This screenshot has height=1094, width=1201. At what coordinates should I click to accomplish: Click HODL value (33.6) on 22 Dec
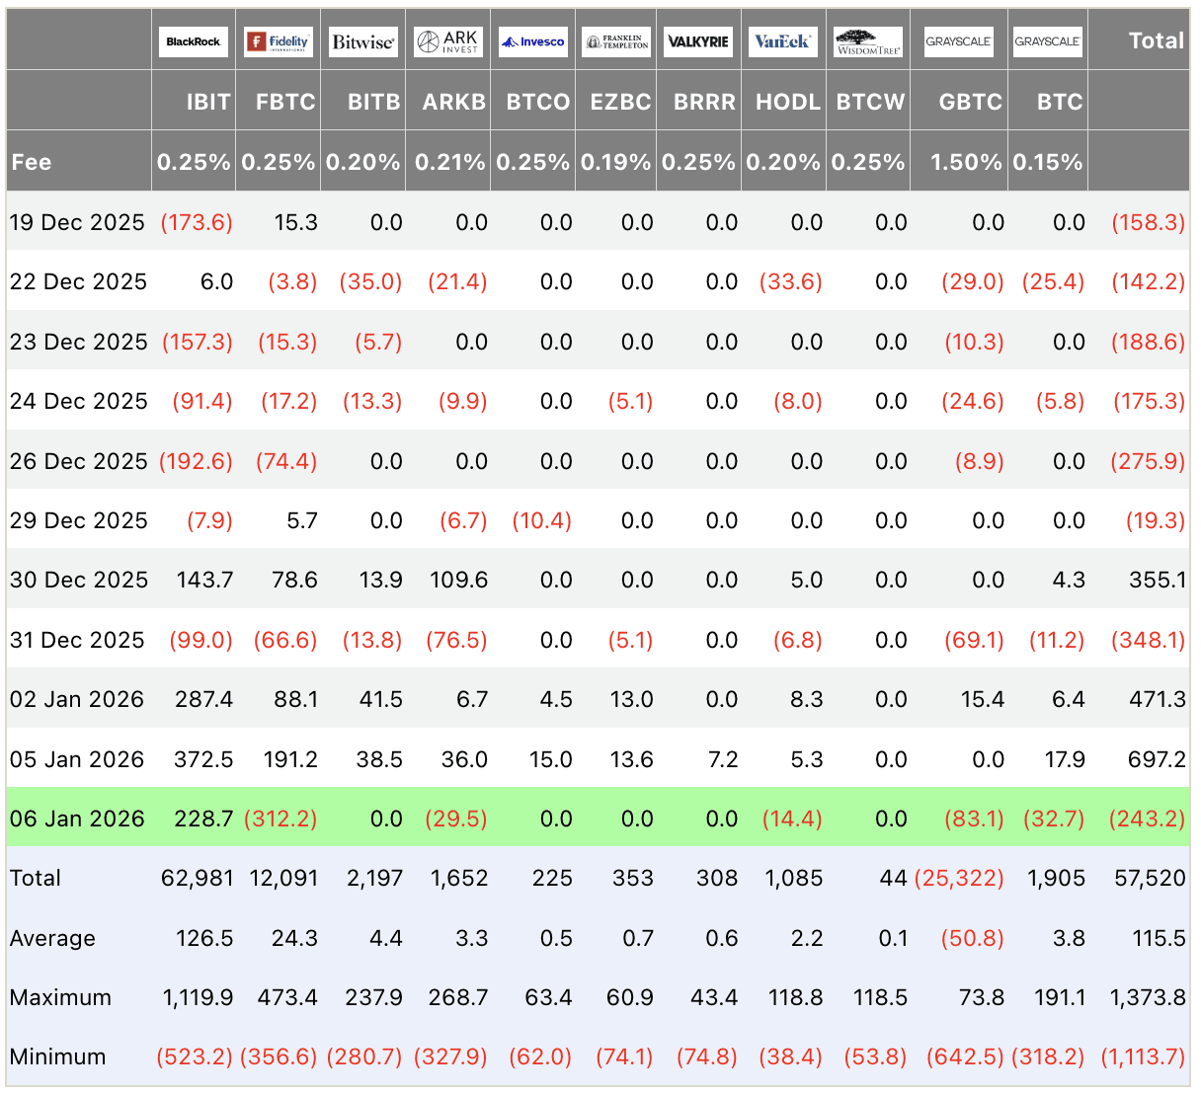point(791,282)
